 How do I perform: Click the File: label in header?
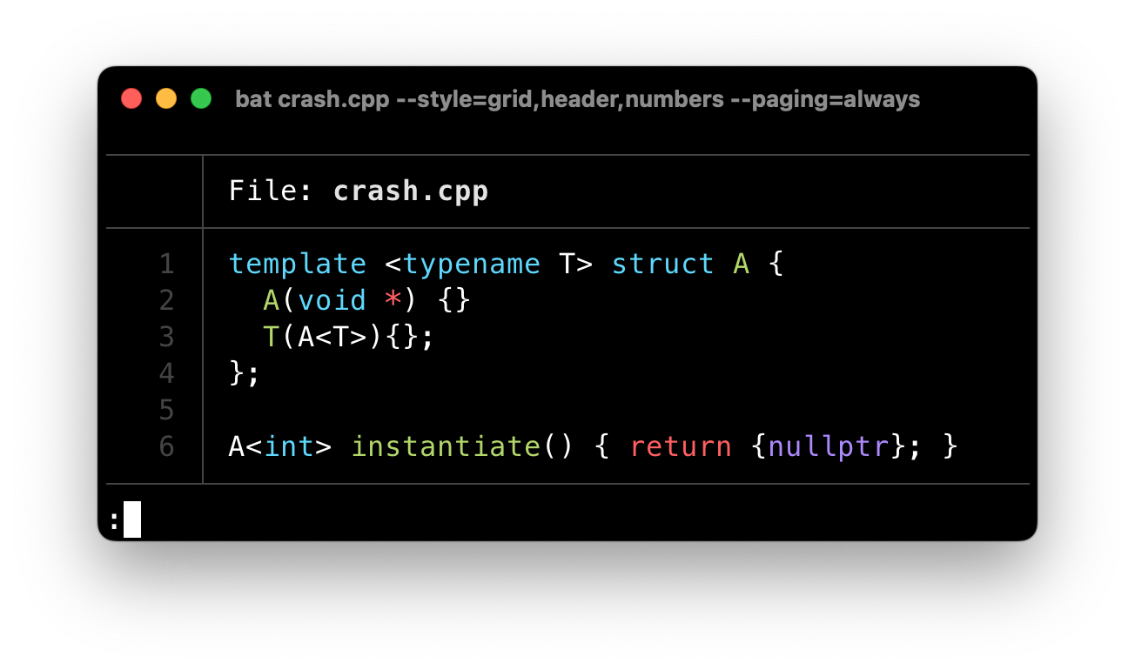click(x=272, y=191)
